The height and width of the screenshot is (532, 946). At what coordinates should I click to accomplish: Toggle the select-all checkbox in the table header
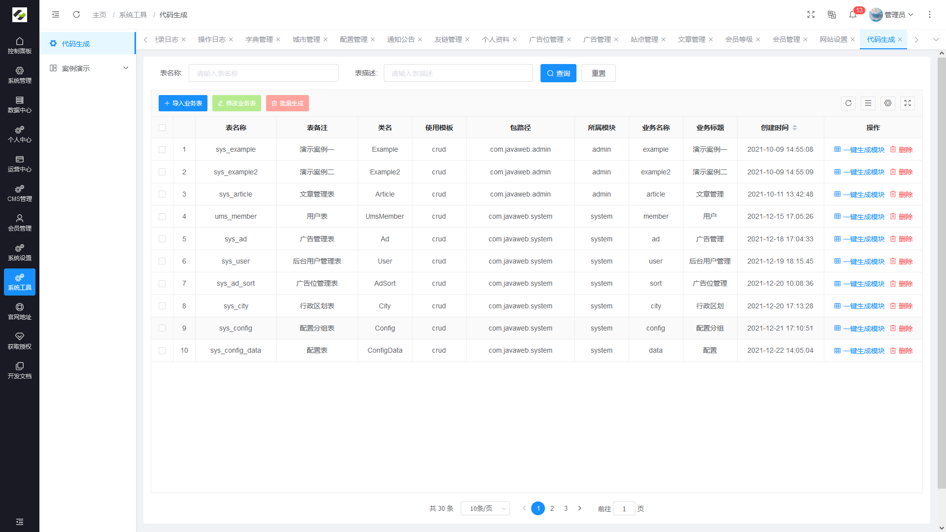point(162,128)
